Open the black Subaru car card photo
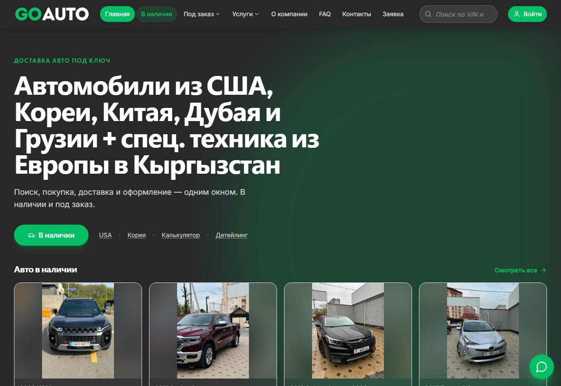The image size is (561, 386). tap(348, 331)
